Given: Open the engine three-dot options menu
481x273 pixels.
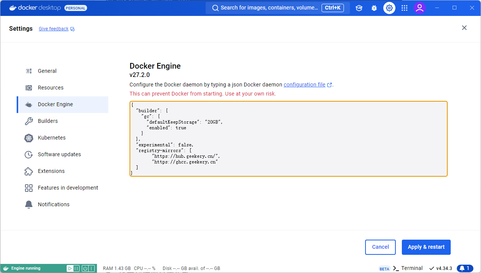Looking at the screenshot, I should tap(91, 268).
